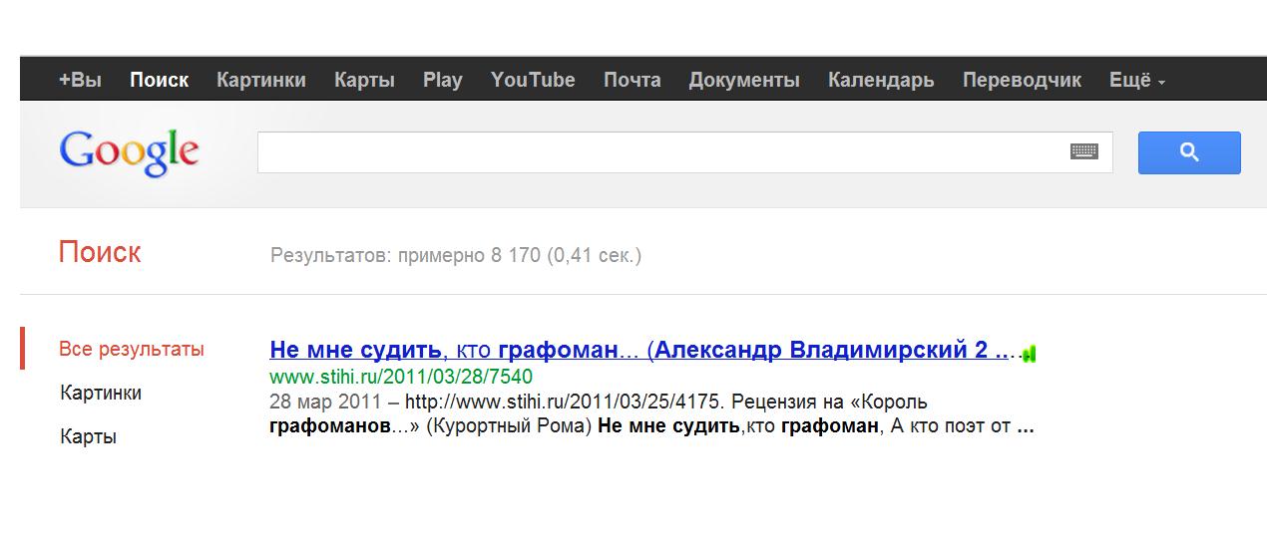Select Поиск in the black top bar

[x=159, y=81]
